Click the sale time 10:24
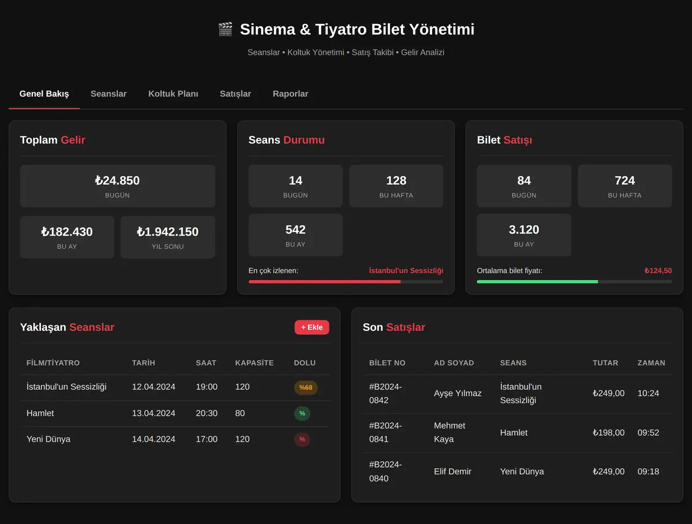The height and width of the screenshot is (524, 692). [648, 393]
